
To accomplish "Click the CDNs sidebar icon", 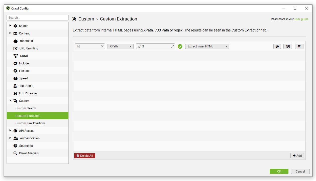I will (x=15, y=56).
